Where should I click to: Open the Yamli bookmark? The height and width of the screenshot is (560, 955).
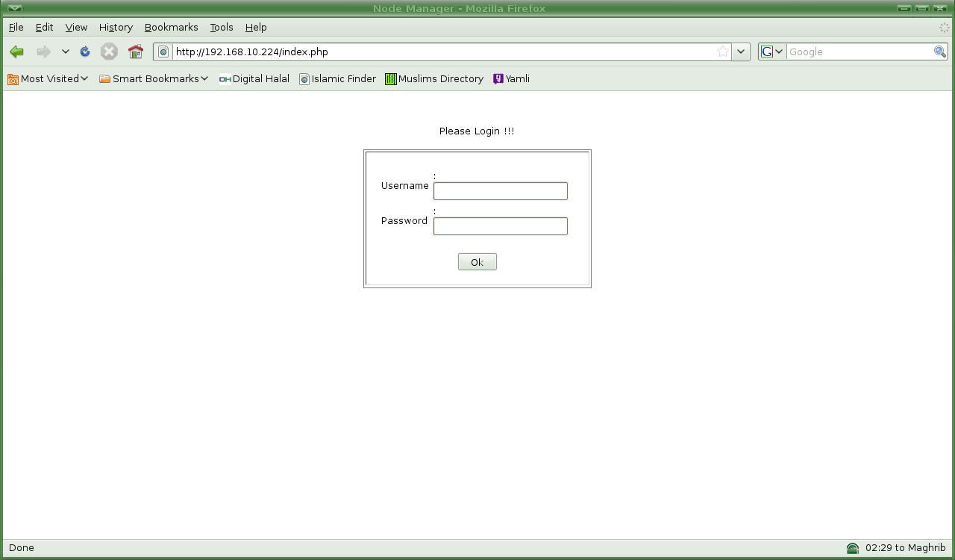pos(512,78)
